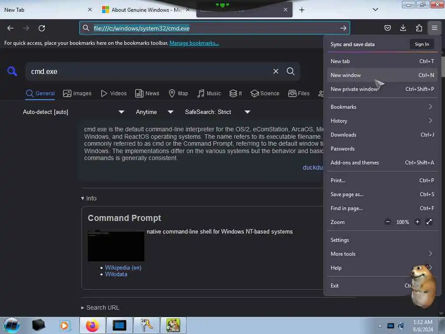This screenshot has height=334, width=445.
Task: Open Downloads from the menu
Action: (382, 135)
